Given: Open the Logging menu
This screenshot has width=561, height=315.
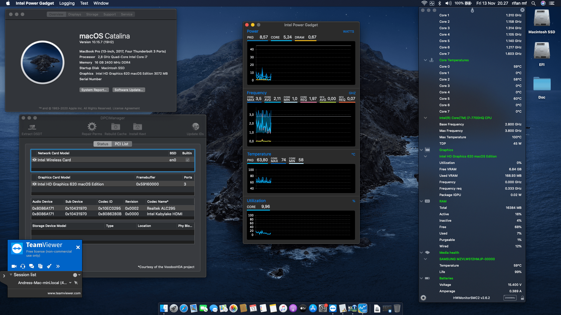Looking at the screenshot, I should pos(67,3).
